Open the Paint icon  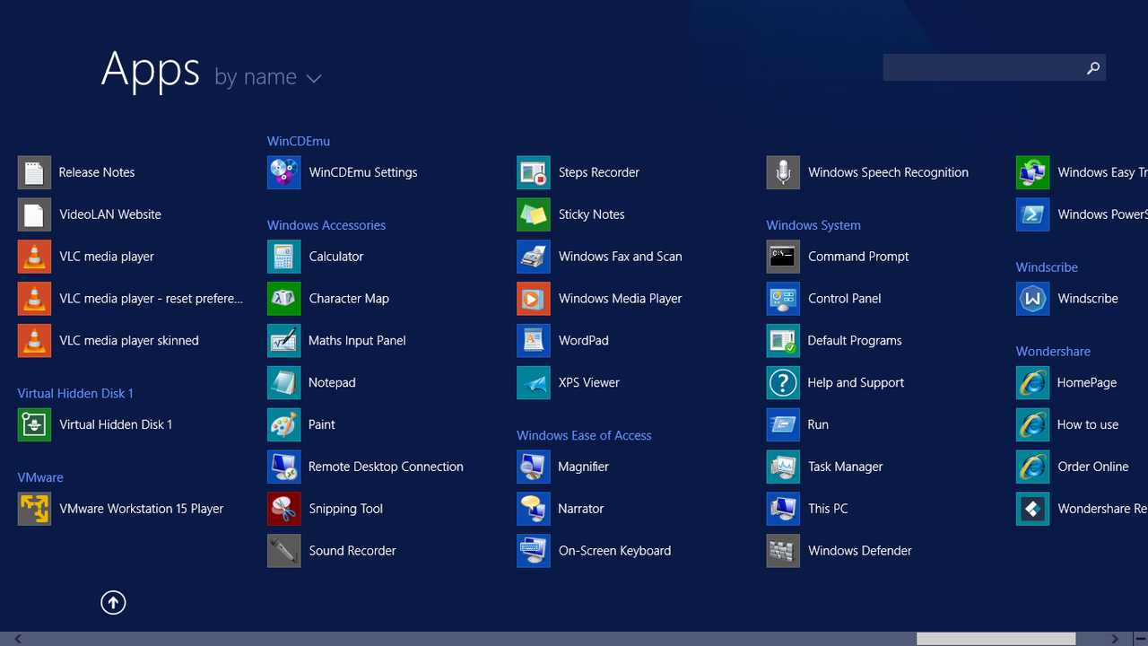[284, 424]
